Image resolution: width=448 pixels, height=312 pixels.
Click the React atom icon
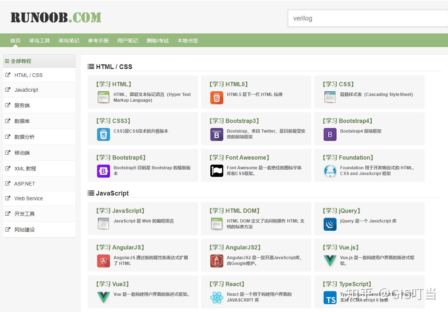coord(217,297)
